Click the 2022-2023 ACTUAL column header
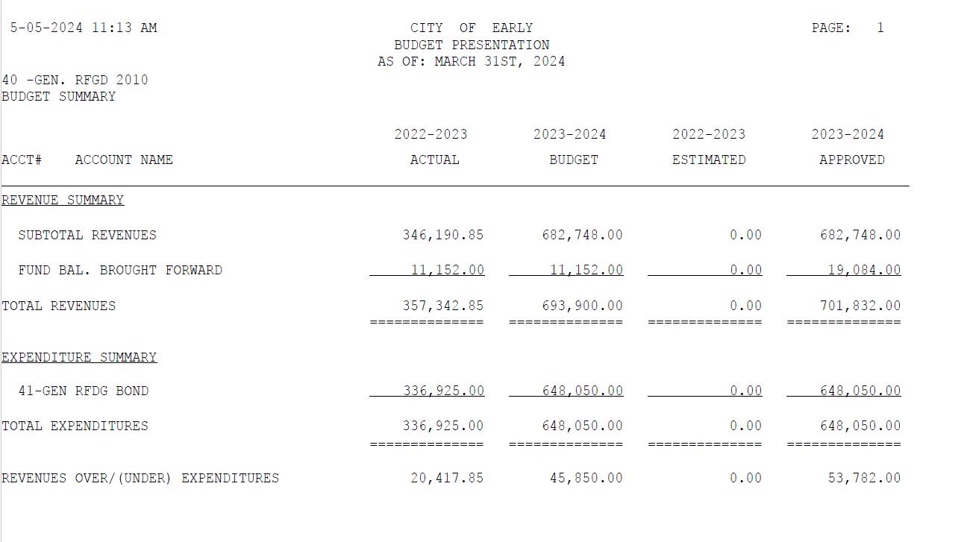 [431, 147]
